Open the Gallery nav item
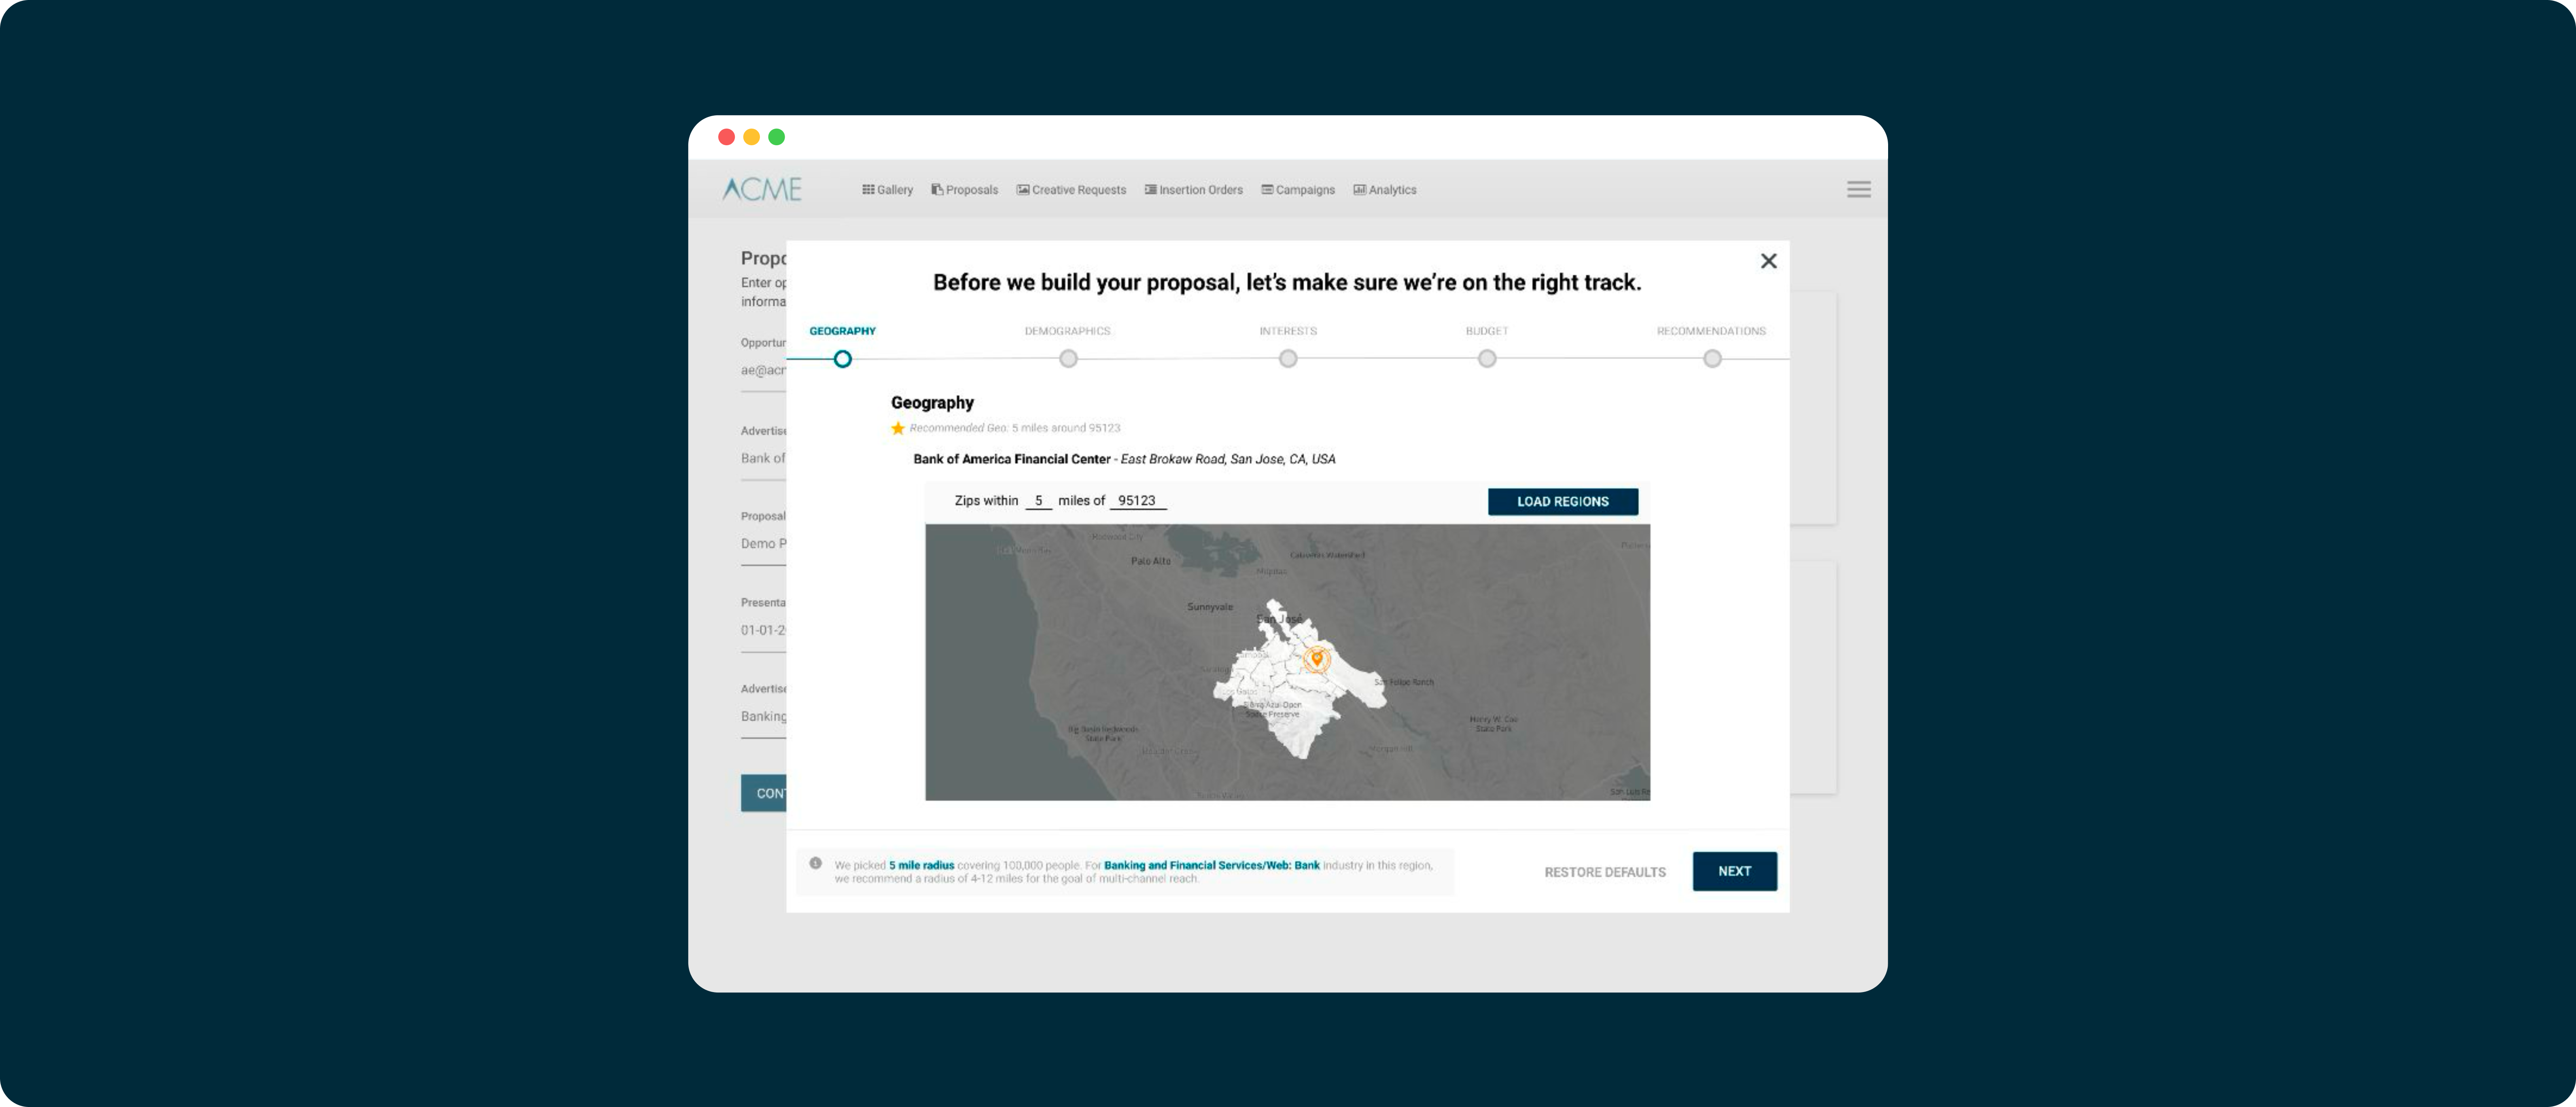Screen dimensions: 2576x1107 (887, 190)
